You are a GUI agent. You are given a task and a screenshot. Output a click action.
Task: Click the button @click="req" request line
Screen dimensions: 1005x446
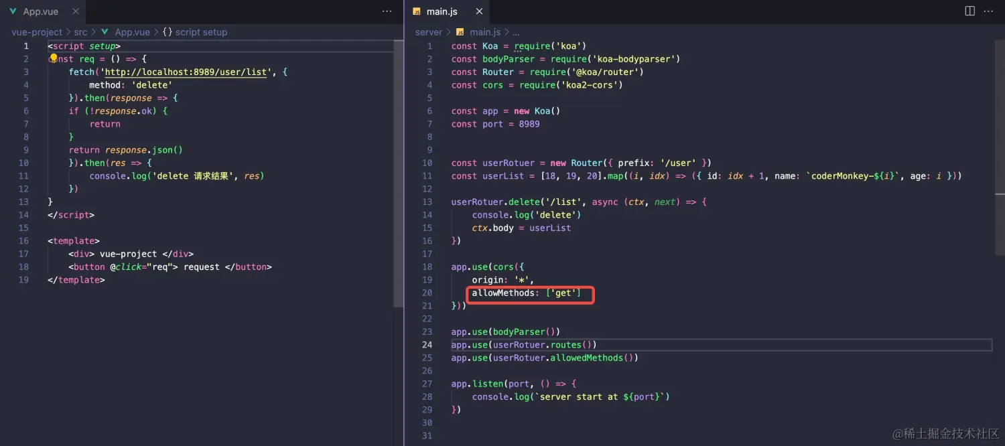[170, 267]
